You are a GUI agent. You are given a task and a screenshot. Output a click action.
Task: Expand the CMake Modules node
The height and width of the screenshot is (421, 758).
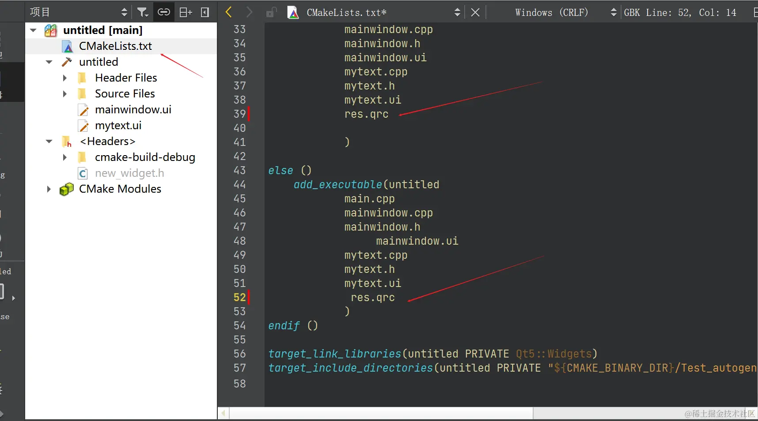pos(49,189)
